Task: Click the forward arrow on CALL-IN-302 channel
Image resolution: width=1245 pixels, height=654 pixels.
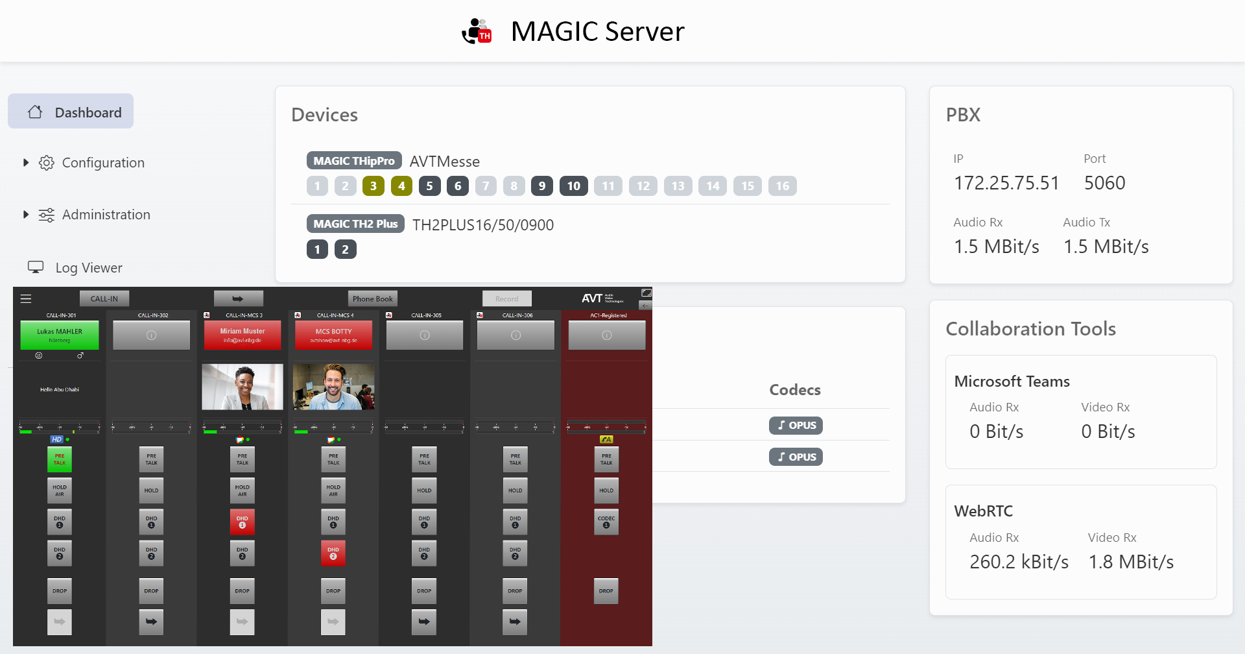Action: pyautogui.click(x=151, y=622)
